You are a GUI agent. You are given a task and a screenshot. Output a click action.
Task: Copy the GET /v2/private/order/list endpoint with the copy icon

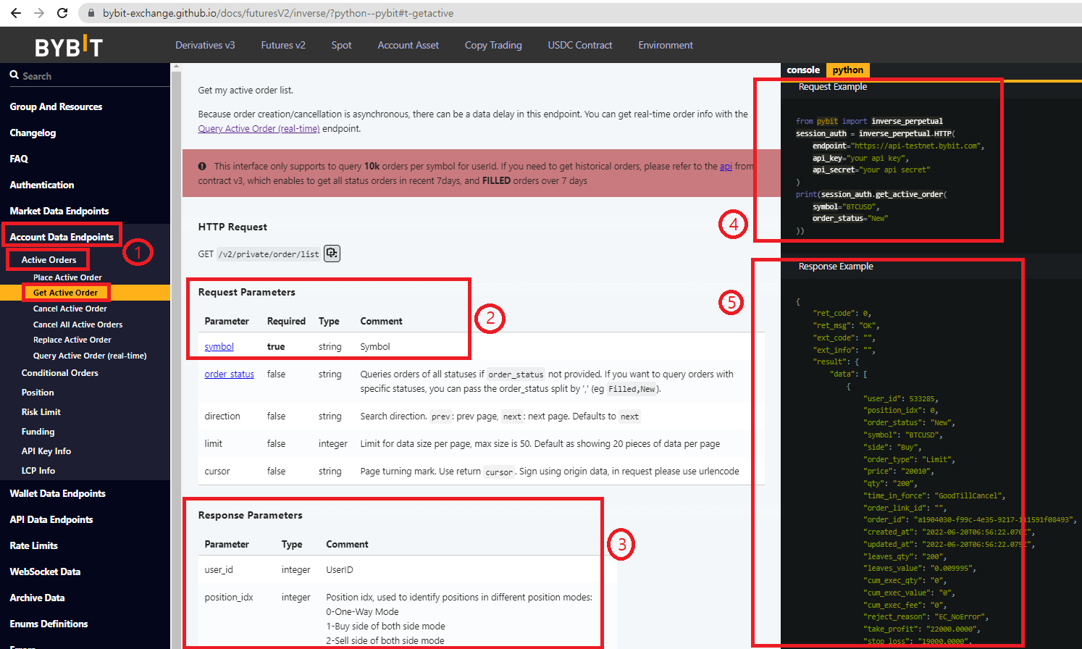[332, 253]
